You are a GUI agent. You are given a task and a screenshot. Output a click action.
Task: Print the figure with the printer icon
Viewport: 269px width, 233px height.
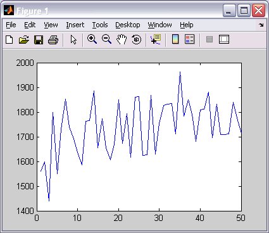point(53,39)
